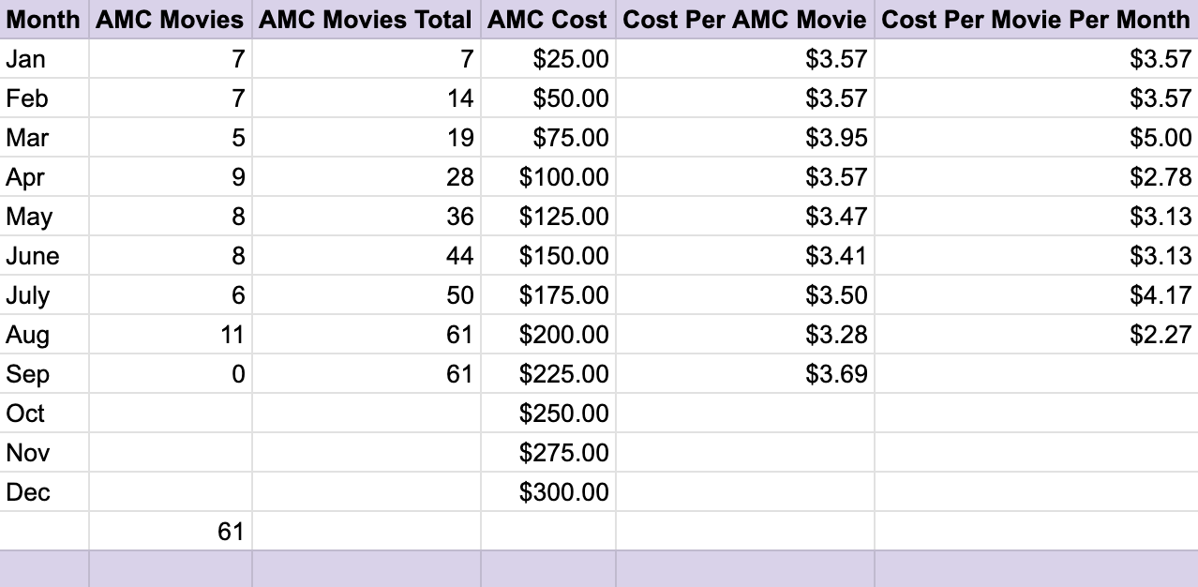Select the $300.00 AMC Cost cell for Dec
1198x587 pixels.
548,492
